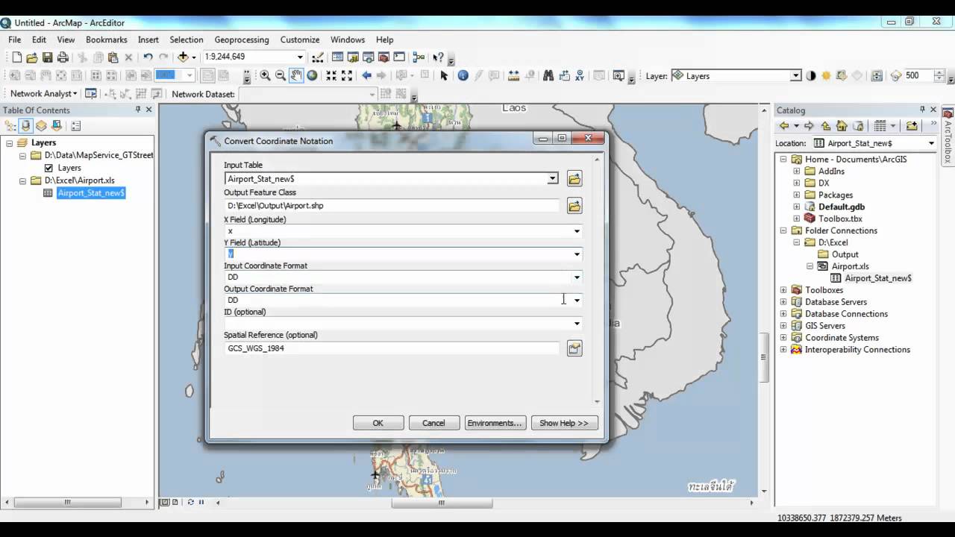Image resolution: width=955 pixels, height=537 pixels.
Task: Expand the Toolboxes node in Catalog
Action: pyautogui.click(x=783, y=290)
